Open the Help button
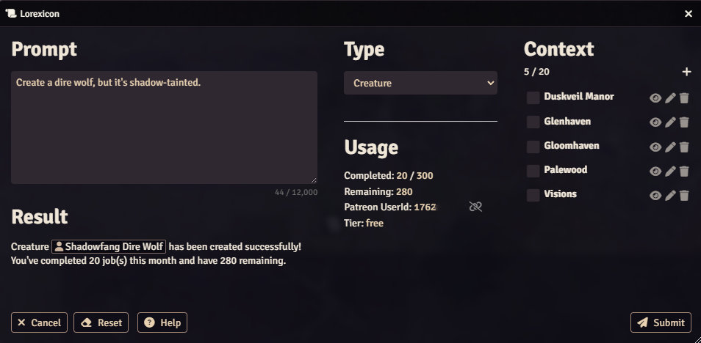This screenshot has height=343, width=701. pos(162,322)
